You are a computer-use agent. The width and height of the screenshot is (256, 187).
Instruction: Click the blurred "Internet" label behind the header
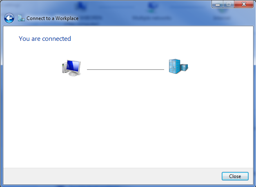[x=222, y=18]
